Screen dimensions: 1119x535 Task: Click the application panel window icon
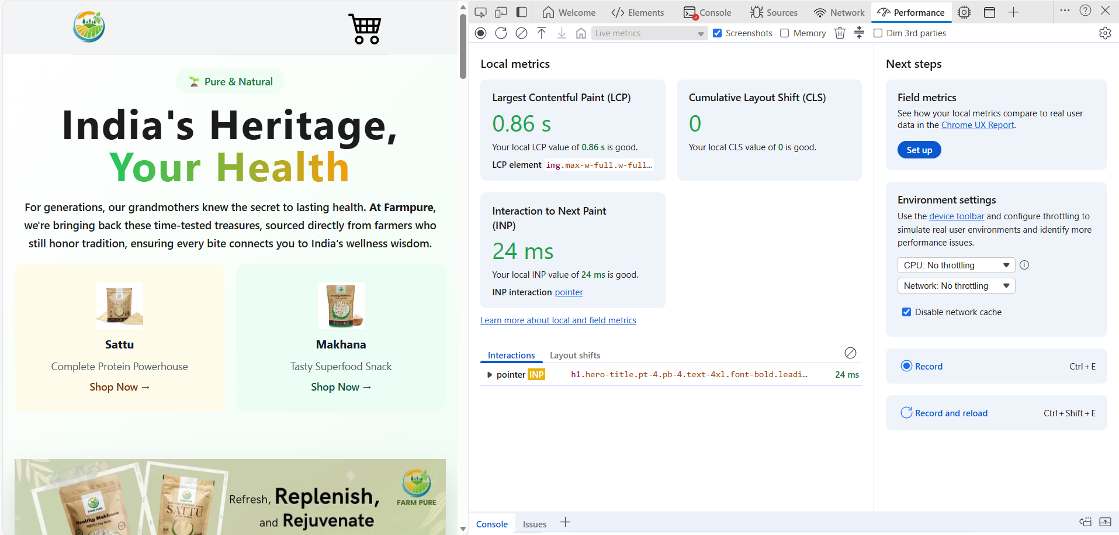(x=989, y=12)
